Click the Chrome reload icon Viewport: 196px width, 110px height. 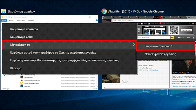coord(109,21)
